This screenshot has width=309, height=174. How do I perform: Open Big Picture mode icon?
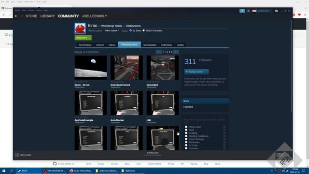point(276,11)
